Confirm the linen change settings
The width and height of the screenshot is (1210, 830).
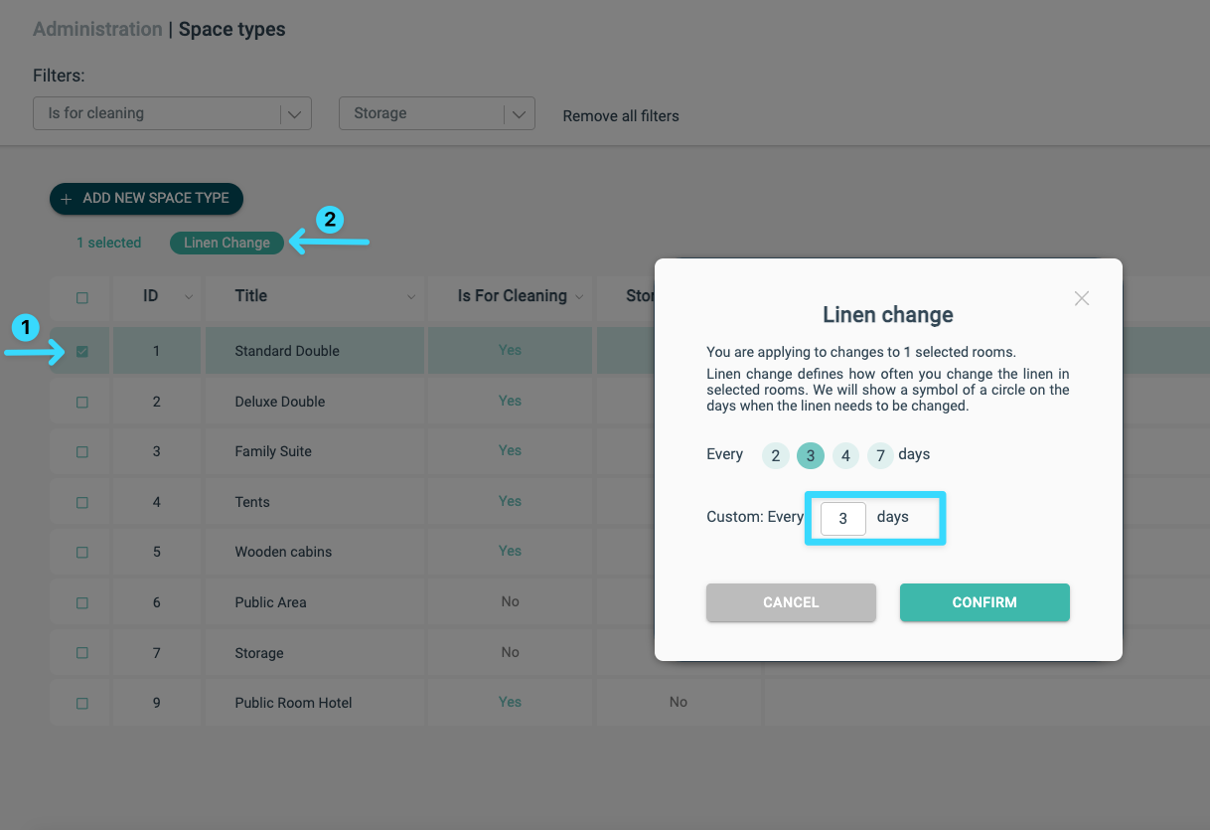click(x=984, y=602)
